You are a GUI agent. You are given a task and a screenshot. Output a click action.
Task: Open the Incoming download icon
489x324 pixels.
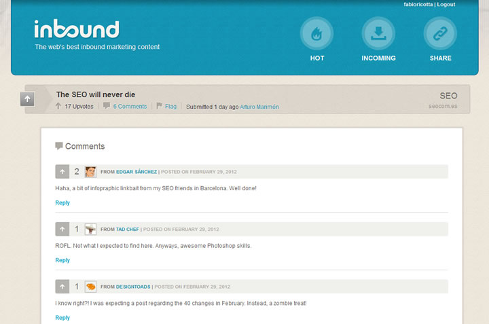[378, 33]
